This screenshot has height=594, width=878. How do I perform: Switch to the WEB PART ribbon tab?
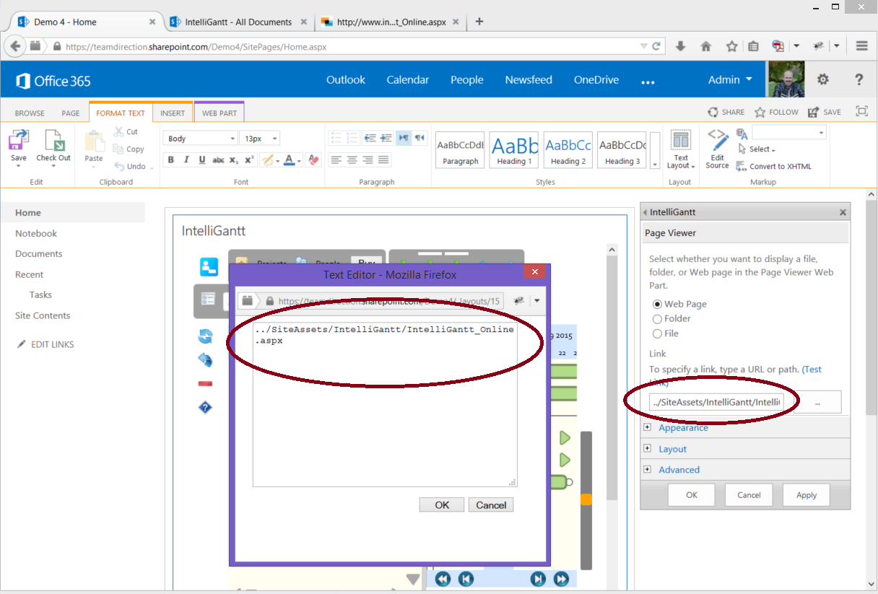pos(219,113)
